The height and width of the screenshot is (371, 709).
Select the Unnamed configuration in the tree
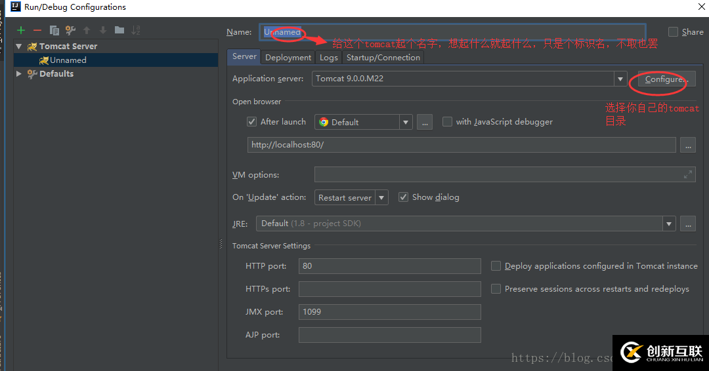pos(116,60)
